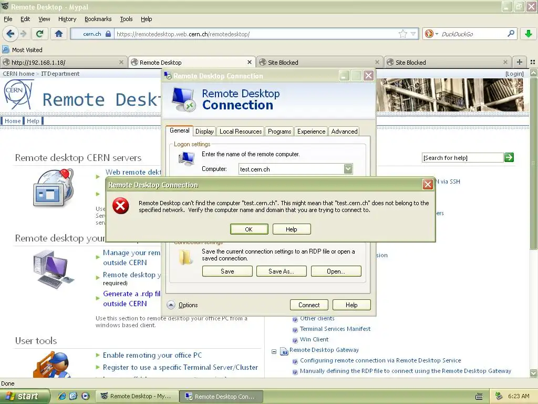
Task: Open the Tools menu
Action: point(126,19)
